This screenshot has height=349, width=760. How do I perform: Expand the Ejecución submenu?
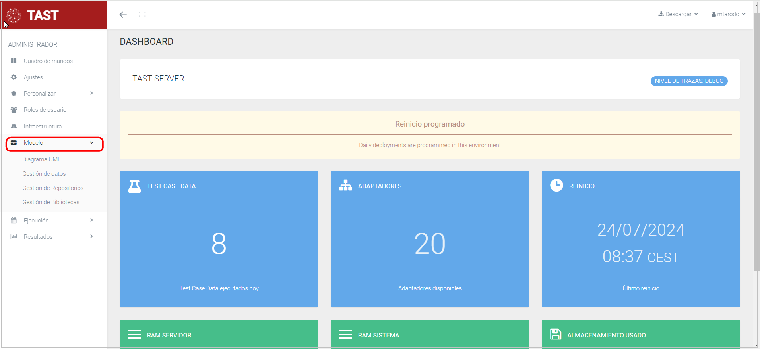tap(91, 220)
